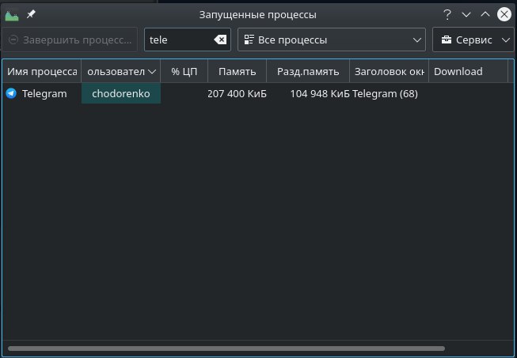
Task: Click the 104 948 КиБ shared memory value
Action: (x=320, y=94)
